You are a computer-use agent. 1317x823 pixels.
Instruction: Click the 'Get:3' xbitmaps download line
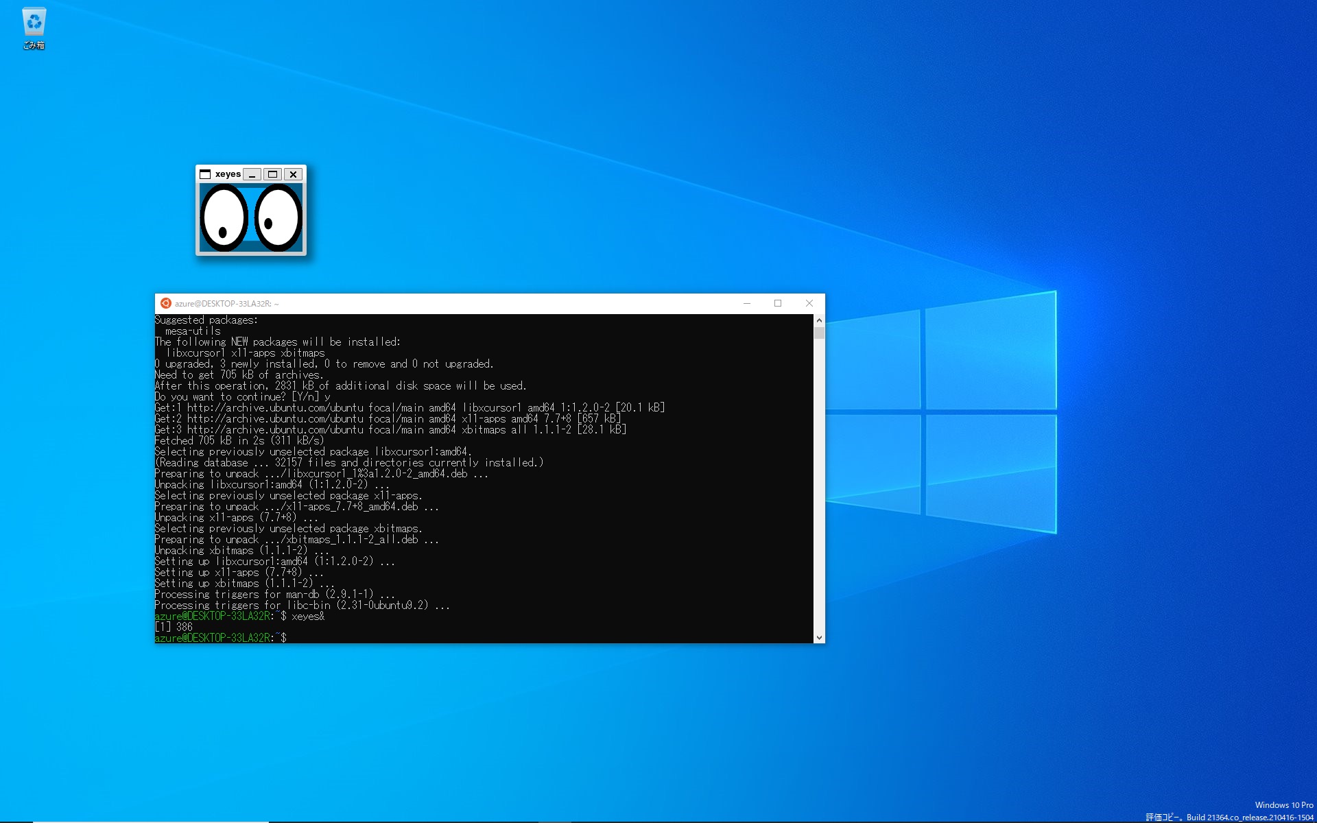tap(391, 430)
